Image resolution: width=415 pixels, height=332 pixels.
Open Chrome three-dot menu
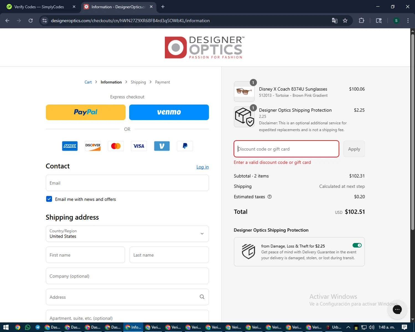pos(408,20)
